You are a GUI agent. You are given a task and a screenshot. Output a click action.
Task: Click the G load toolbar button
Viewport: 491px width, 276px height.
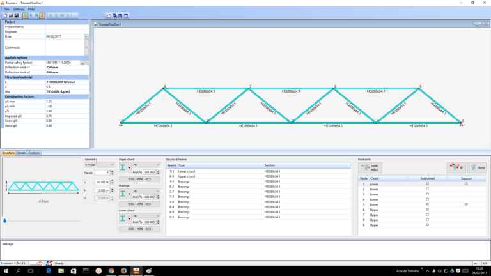coord(51,15)
